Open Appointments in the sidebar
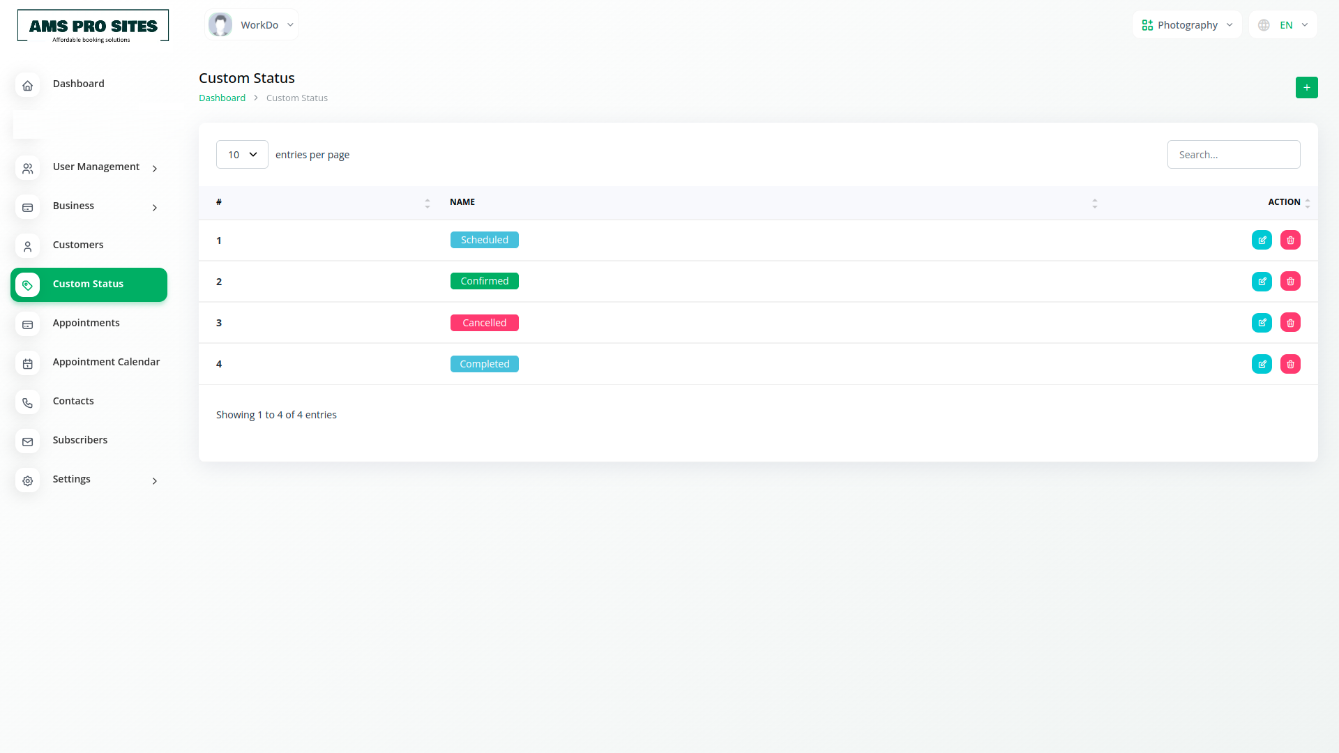 [x=86, y=323]
